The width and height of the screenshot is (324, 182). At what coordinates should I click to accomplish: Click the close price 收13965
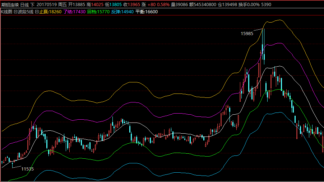[x=131, y=5]
